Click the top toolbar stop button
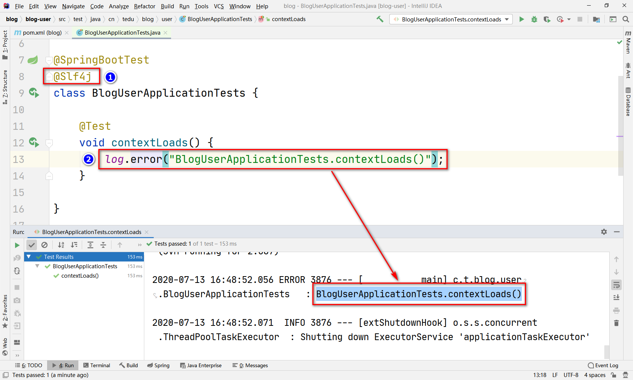633x380 pixels. pos(580,19)
